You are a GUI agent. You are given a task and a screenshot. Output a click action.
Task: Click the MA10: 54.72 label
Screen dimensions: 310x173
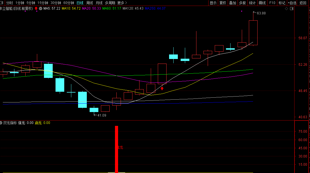pyautogui.click(x=71, y=8)
